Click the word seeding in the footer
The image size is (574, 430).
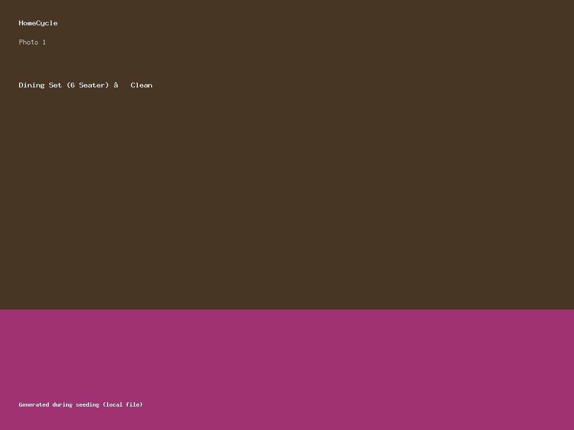[87, 405]
